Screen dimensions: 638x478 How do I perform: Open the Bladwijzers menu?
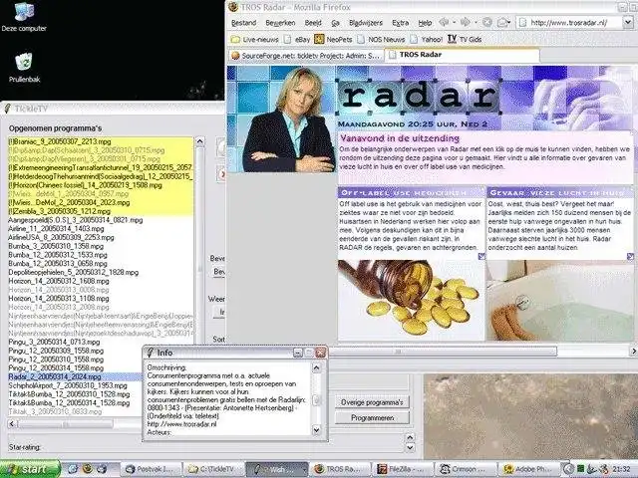click(366, 23)
